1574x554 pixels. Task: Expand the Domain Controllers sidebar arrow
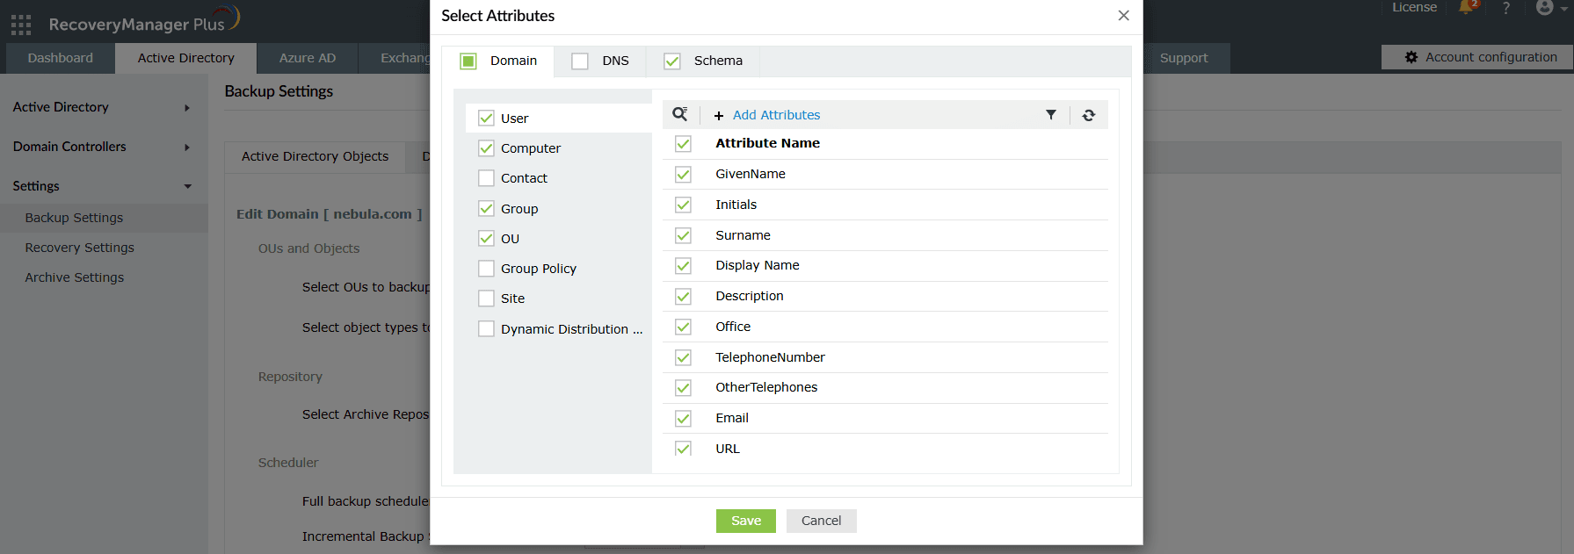(186, 147)
